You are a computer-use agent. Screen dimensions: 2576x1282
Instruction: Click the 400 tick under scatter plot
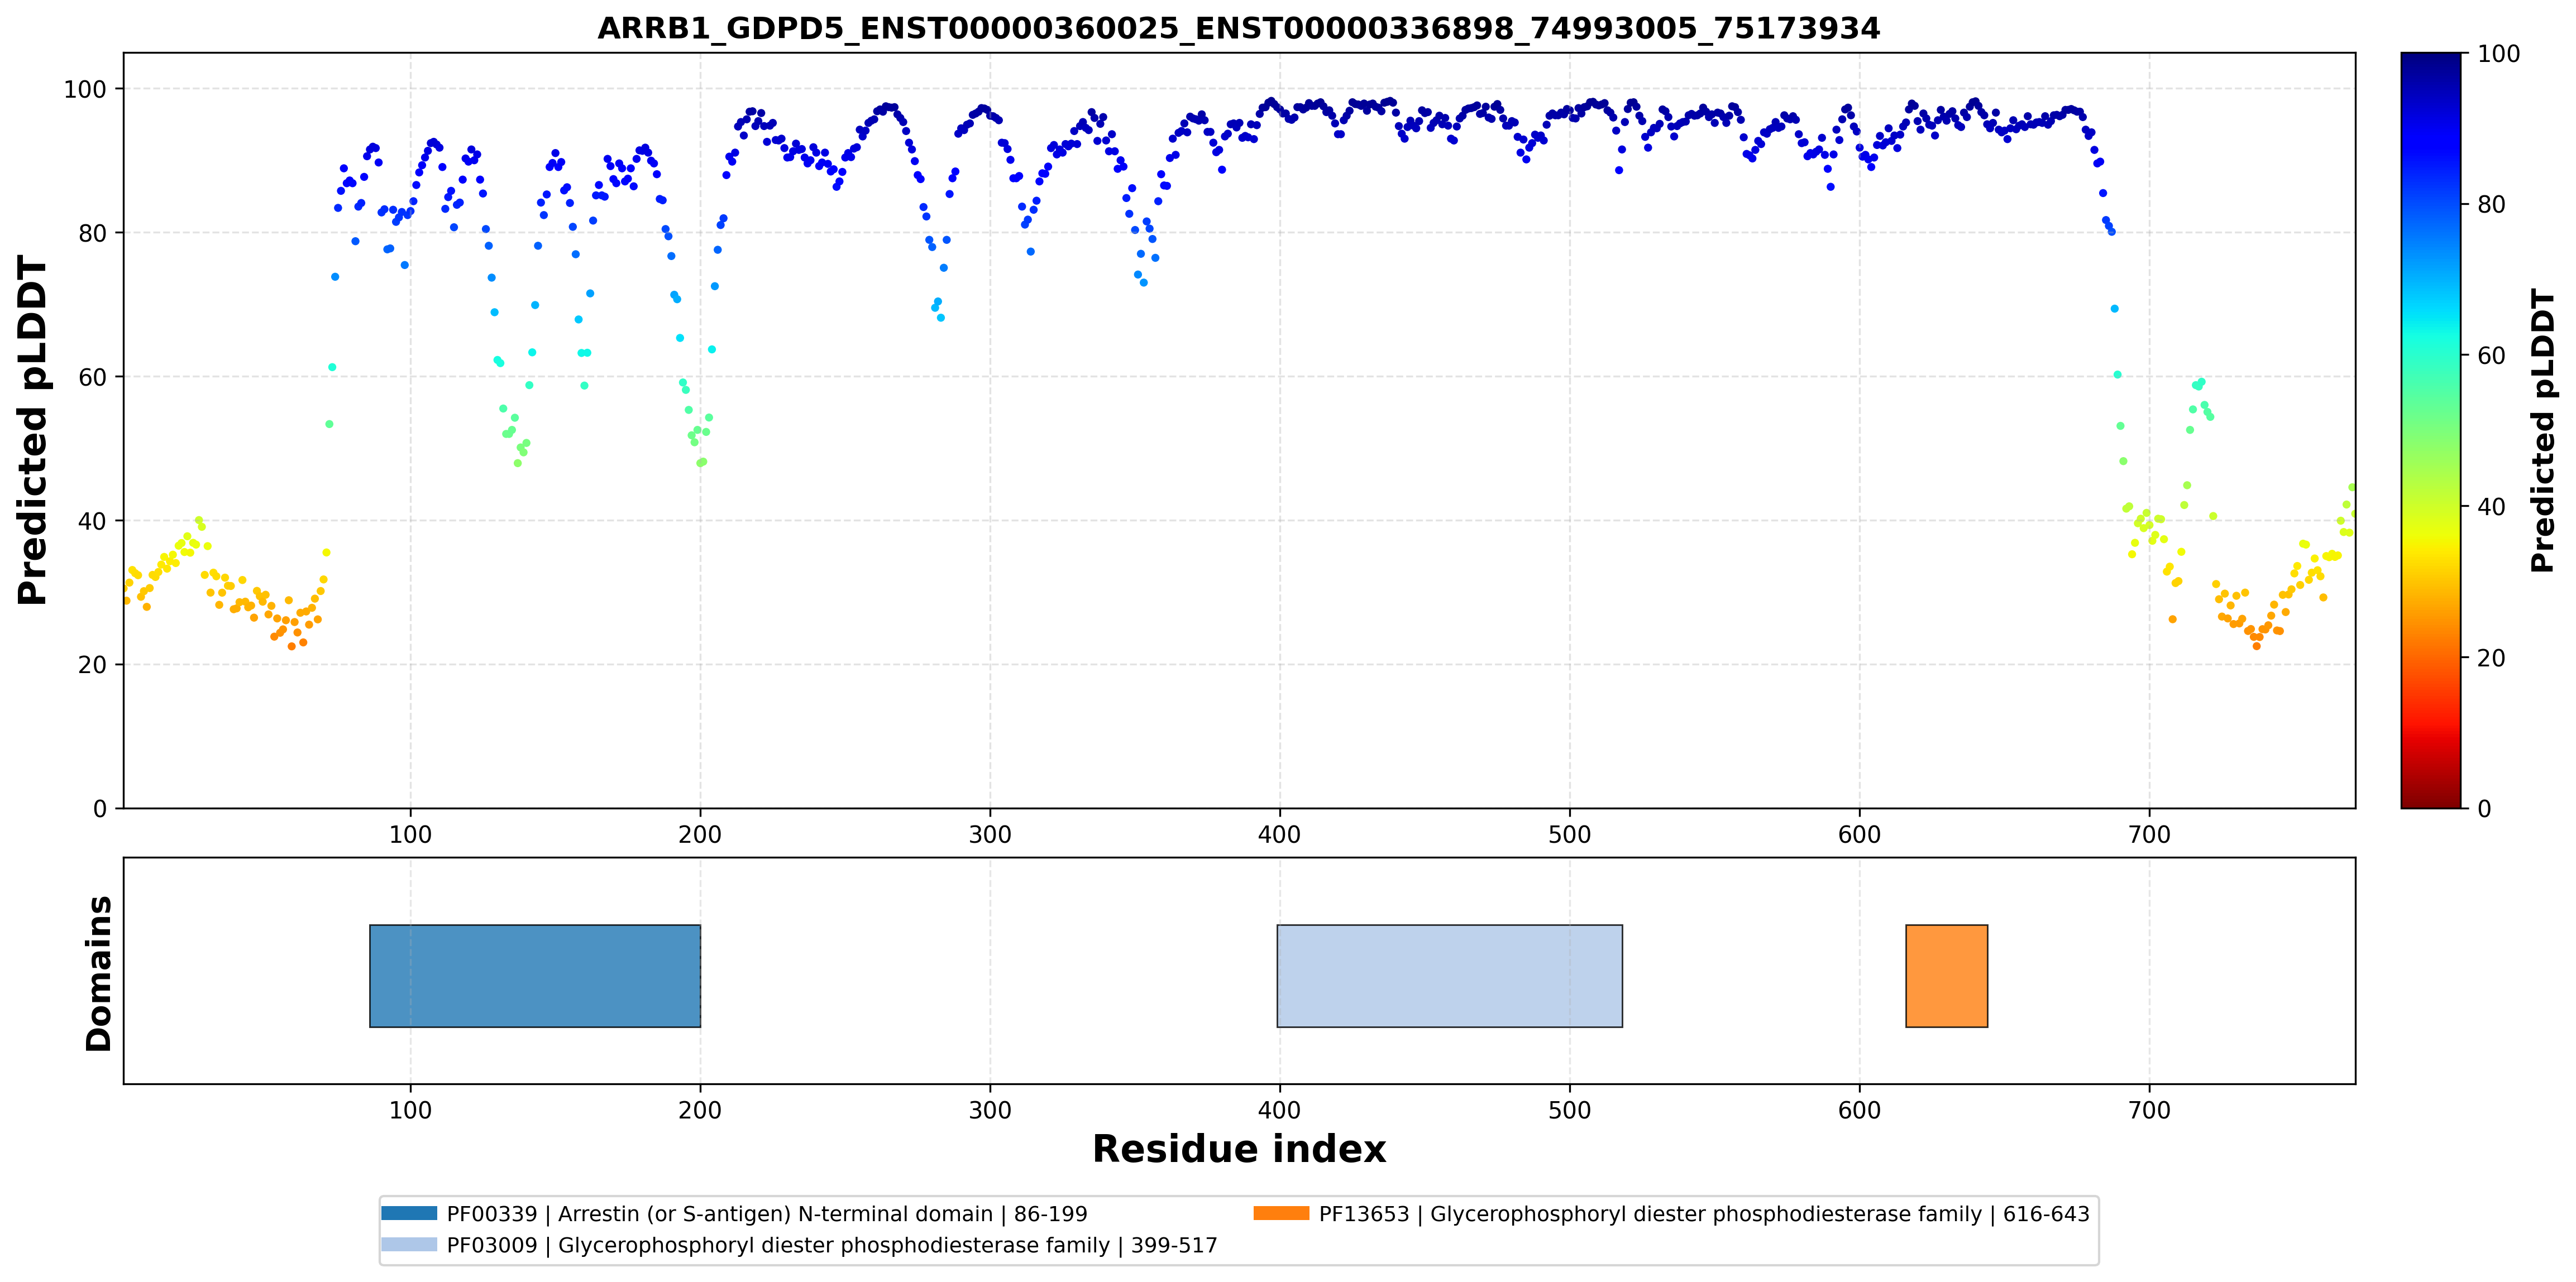[1279, 834]
